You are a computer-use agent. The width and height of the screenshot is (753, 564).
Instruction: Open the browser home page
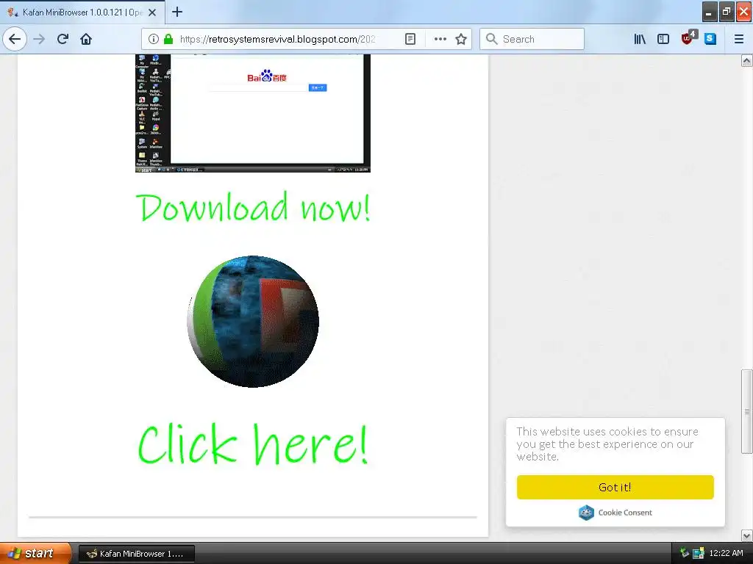pyautogui.click(x=86, y=39)
